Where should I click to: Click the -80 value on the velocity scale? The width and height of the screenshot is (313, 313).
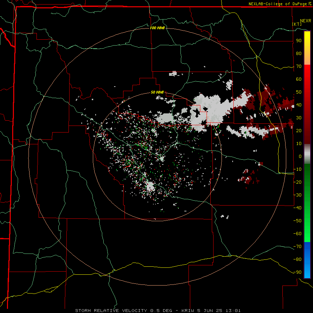click(x=297, y=259)
